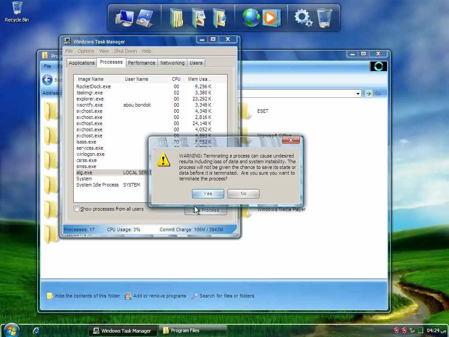
Task: Open the disc drive icon in the dock
Action: point(145,18)
